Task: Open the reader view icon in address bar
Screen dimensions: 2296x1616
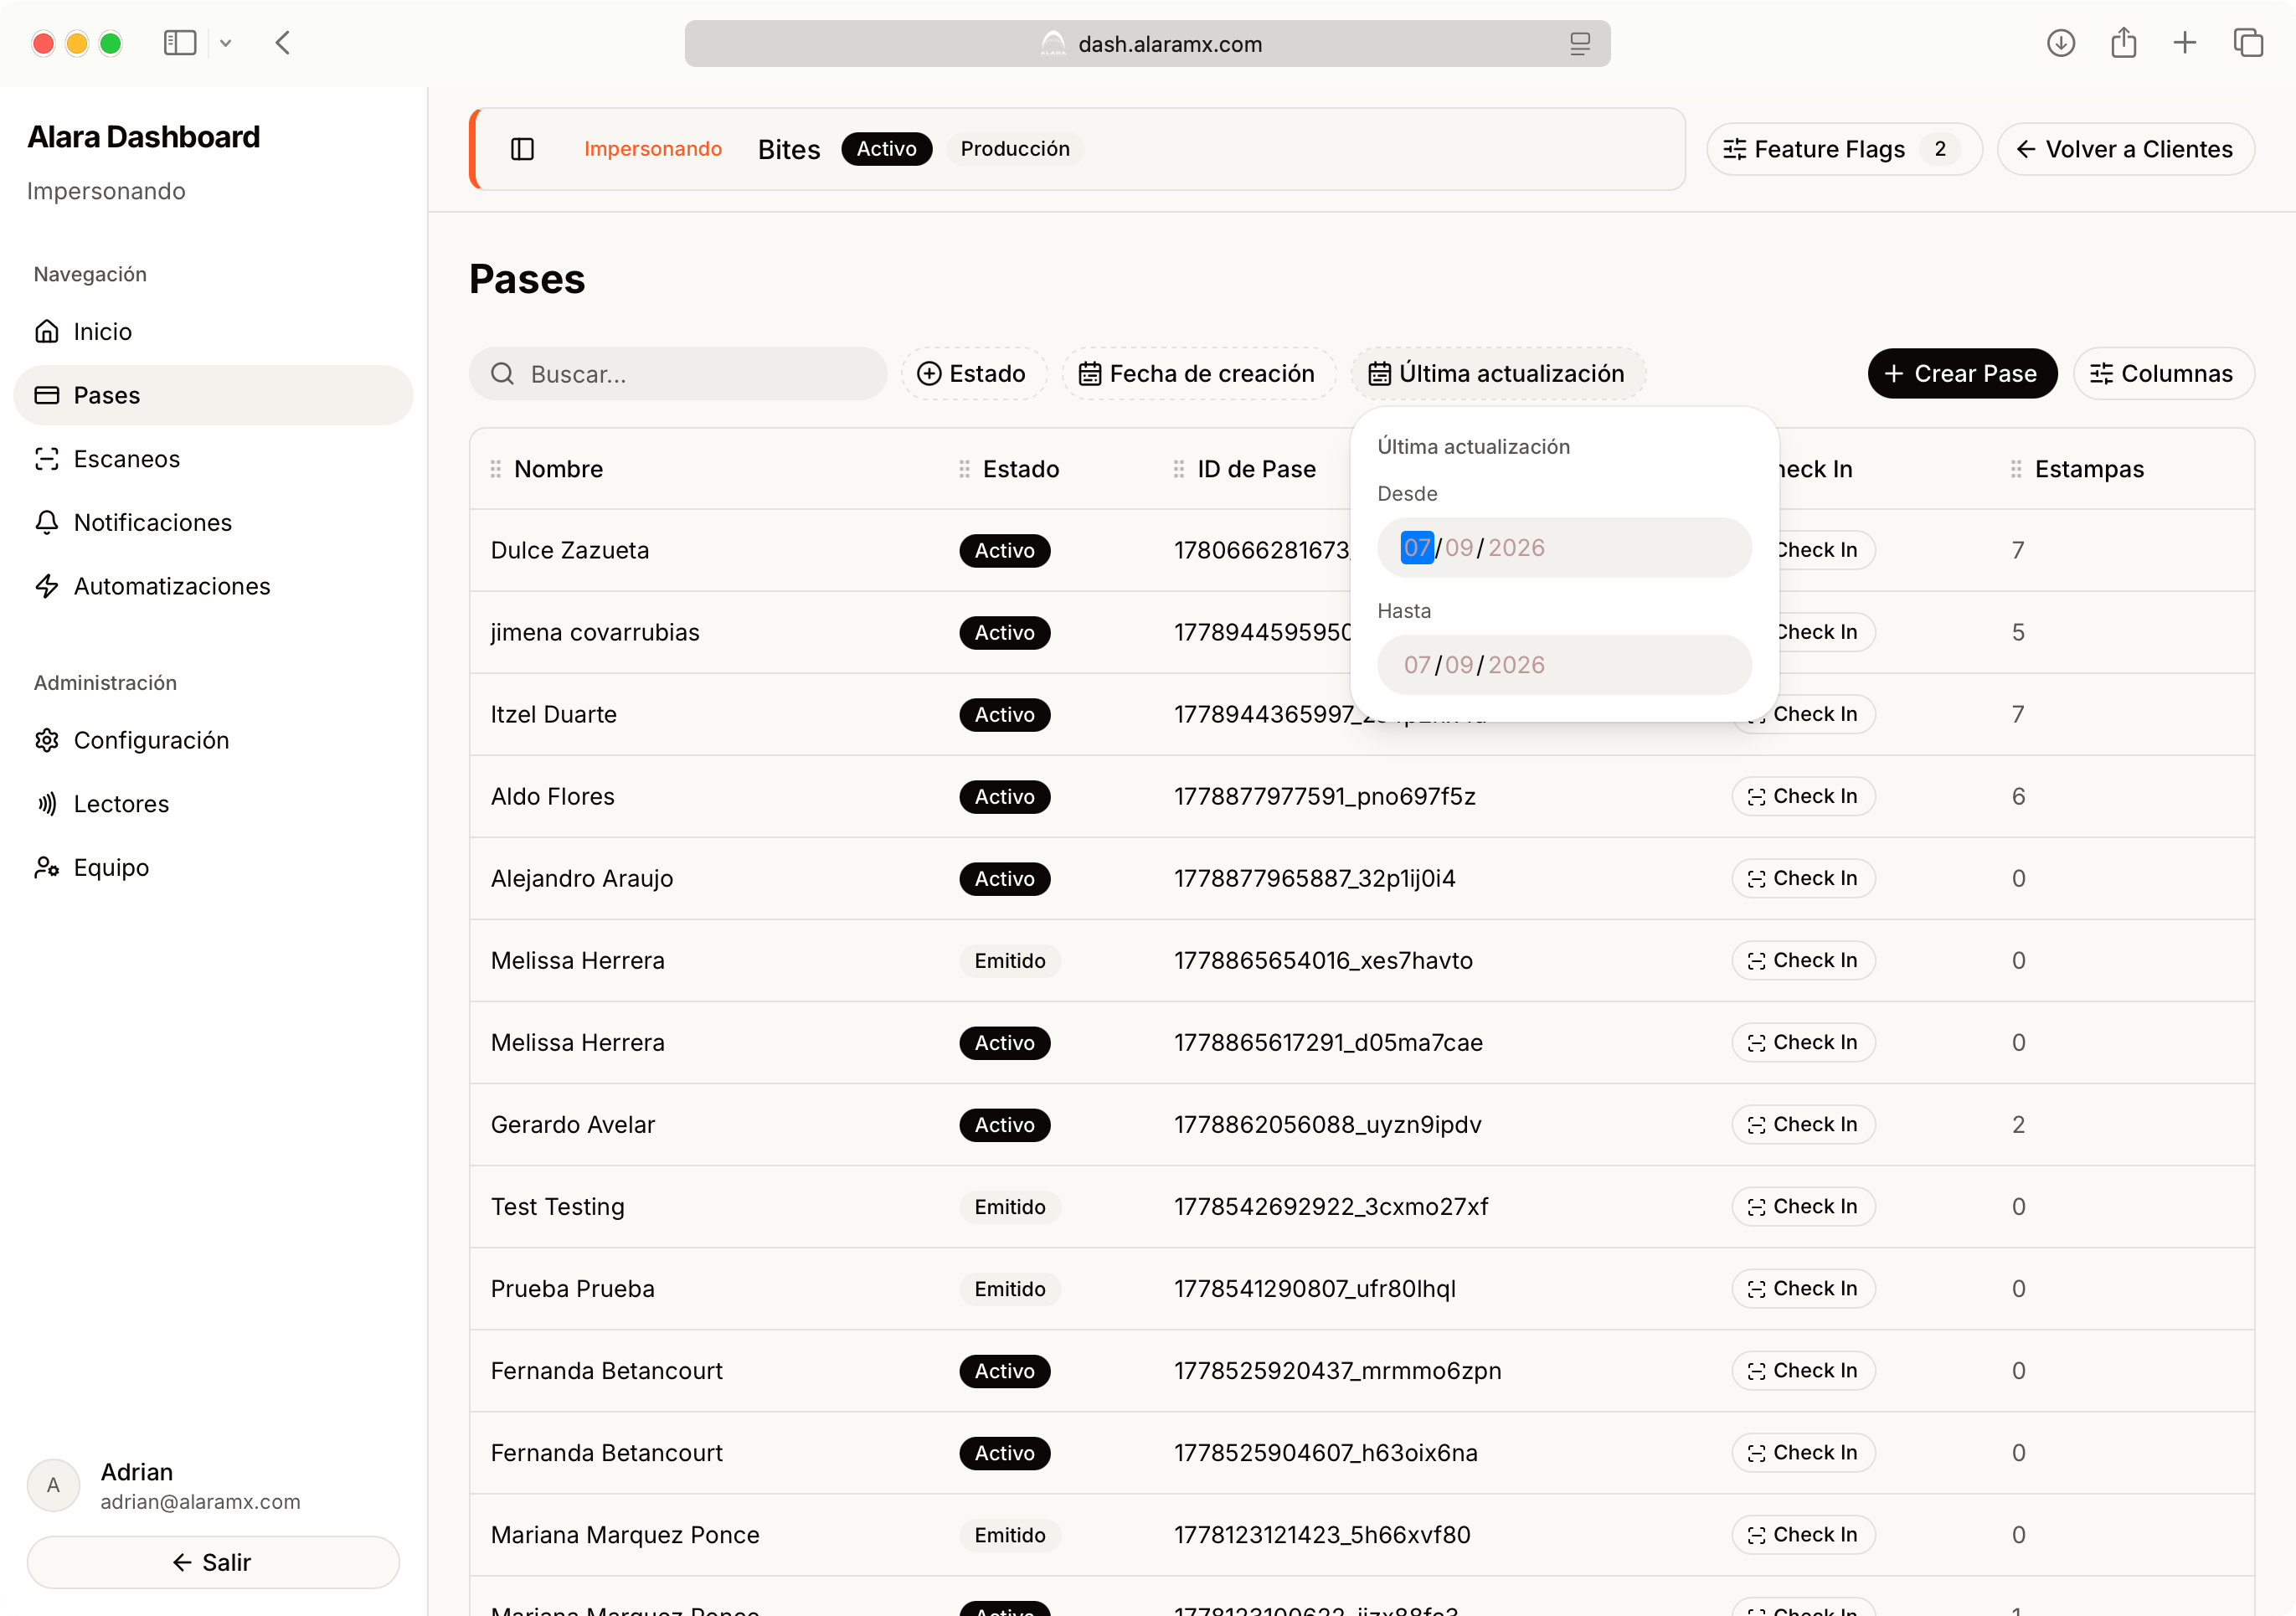Action: pyautogui.click(x=1580, y=44)
